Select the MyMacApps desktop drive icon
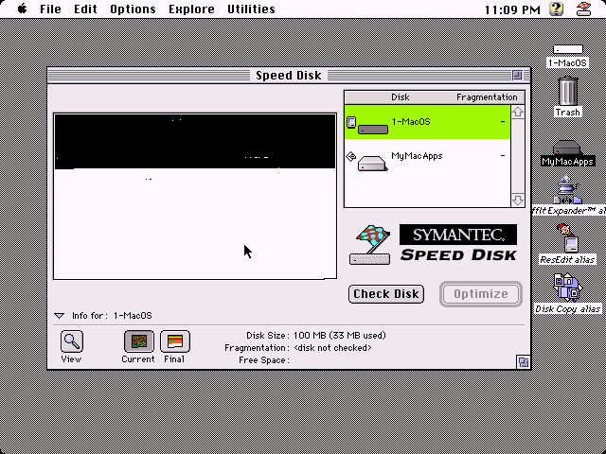The image size is (606, 454). point(566,148)
